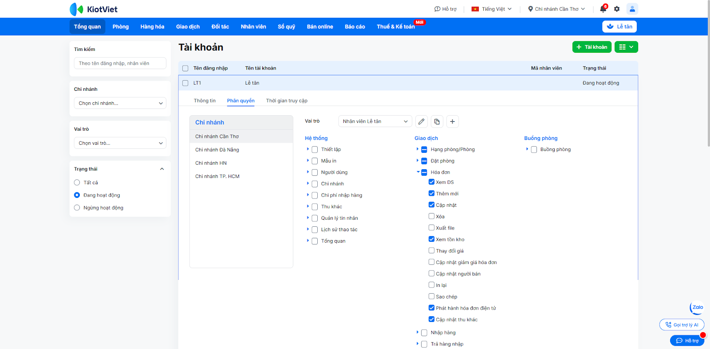710x349 pixels.
Task: Select Đang hoạt động status radio
Action: coord(77,195)
